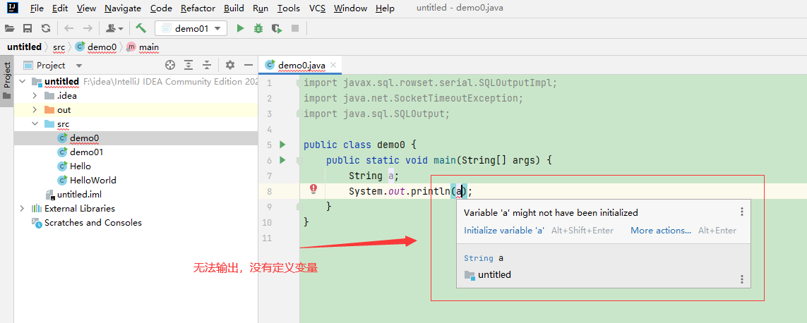Start debugging with the bug icon
The height and width of the screenshot is (323, 807).
point(258,29)
